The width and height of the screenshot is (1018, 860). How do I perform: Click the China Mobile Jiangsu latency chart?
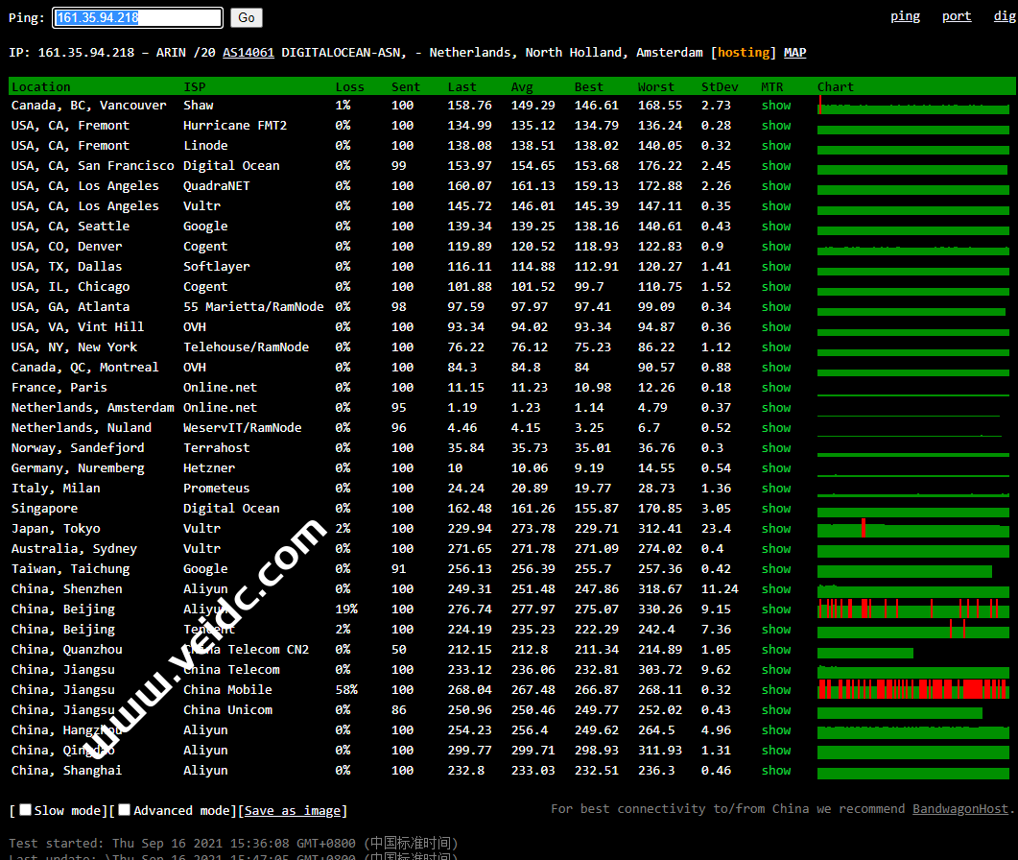(x=912, y=690)
